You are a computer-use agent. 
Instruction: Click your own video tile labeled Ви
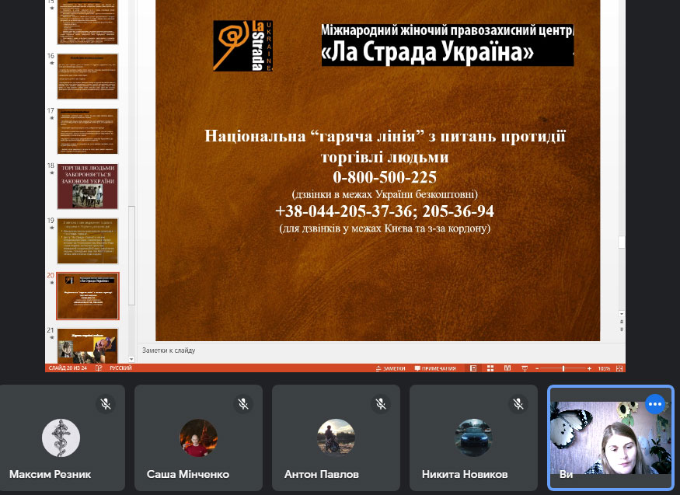(x=611, y=437)
